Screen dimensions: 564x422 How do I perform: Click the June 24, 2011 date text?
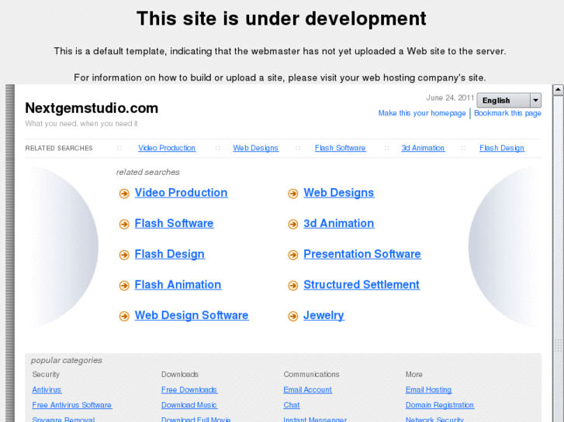[450, 98]
